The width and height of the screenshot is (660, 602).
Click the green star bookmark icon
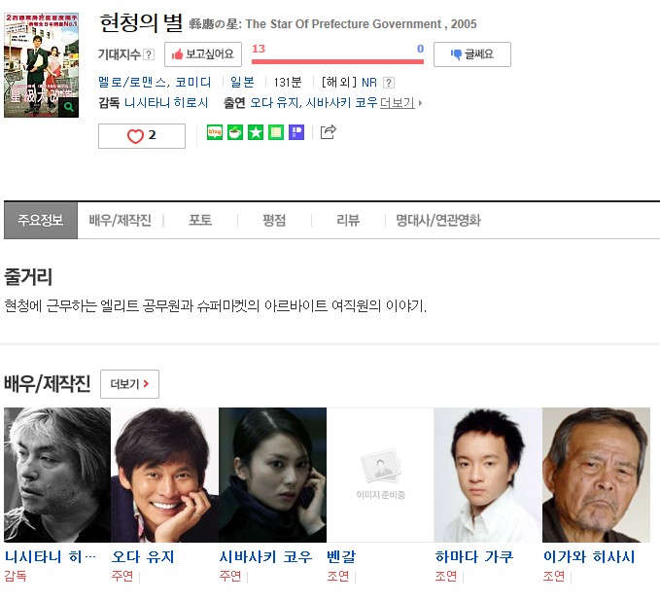tap(256, 132)
